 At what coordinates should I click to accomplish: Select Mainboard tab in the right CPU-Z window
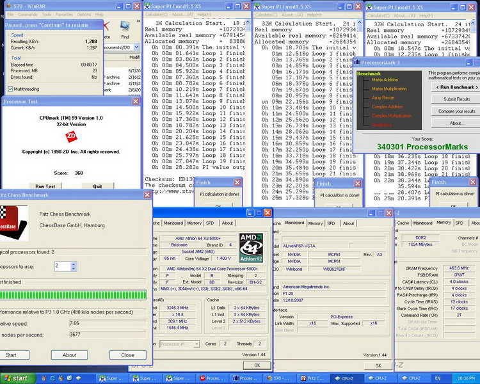423,223
